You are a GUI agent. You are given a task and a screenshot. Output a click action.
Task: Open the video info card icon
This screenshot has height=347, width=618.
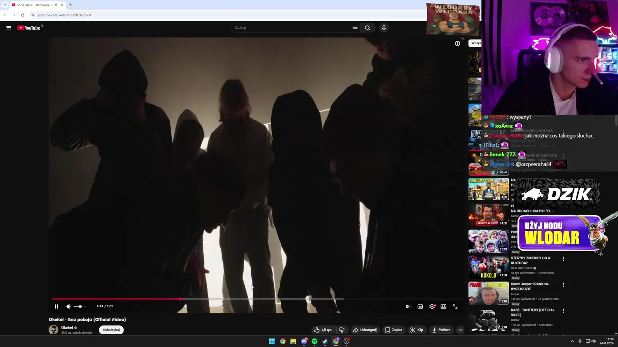(x=457, y=43)
